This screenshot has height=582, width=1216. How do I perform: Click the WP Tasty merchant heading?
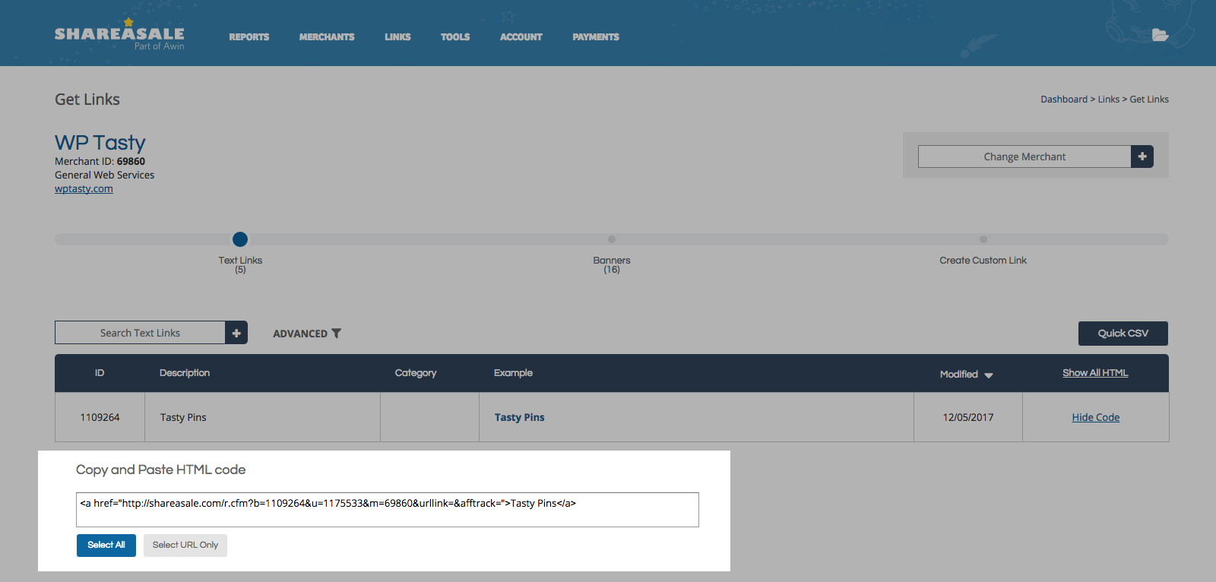click(x=100, y=143)
